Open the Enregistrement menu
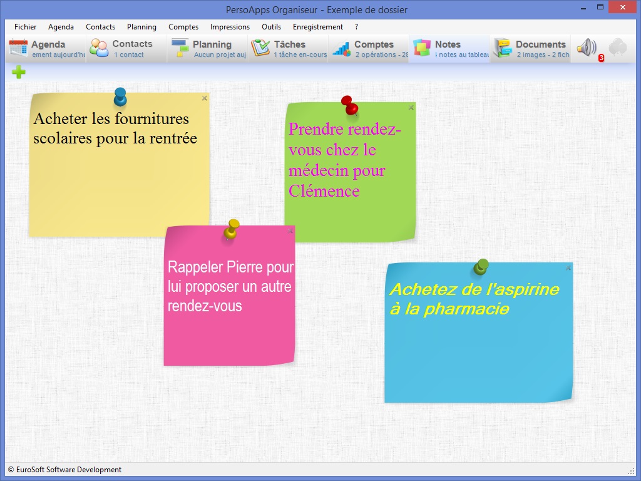Image resolution: width=641 pixels, height=481 pixels. (317, 27)
